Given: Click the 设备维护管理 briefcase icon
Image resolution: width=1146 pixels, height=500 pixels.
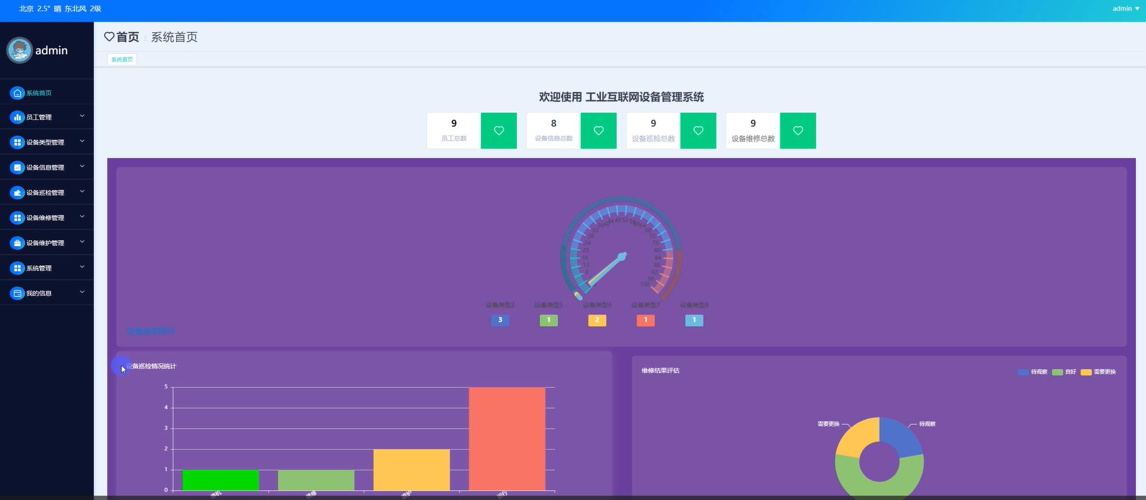Looking at the screenshot, I should 17,243.
